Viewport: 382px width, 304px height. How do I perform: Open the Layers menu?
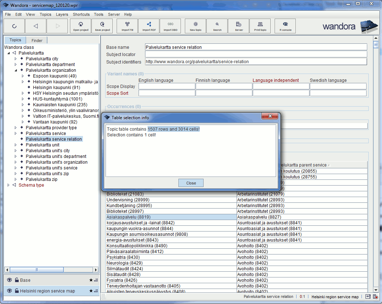(62, 14)
